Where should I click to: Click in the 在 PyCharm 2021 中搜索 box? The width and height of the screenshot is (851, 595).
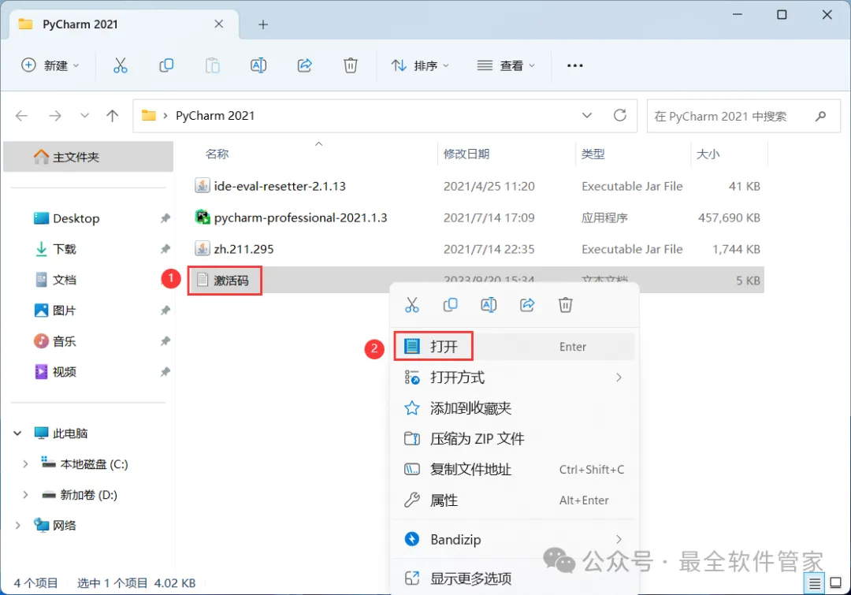click(744, 116)
